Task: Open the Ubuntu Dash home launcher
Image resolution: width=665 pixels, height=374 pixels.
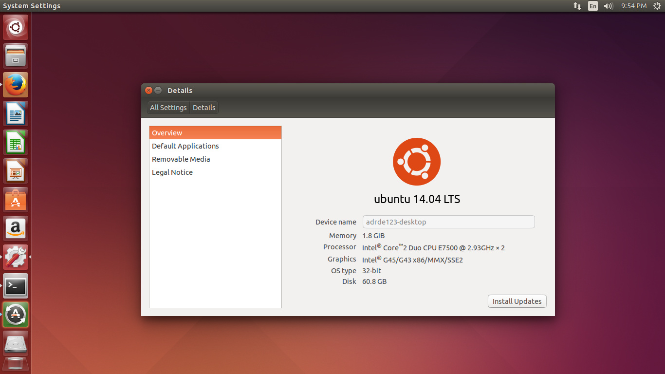Action: [16, 27]
